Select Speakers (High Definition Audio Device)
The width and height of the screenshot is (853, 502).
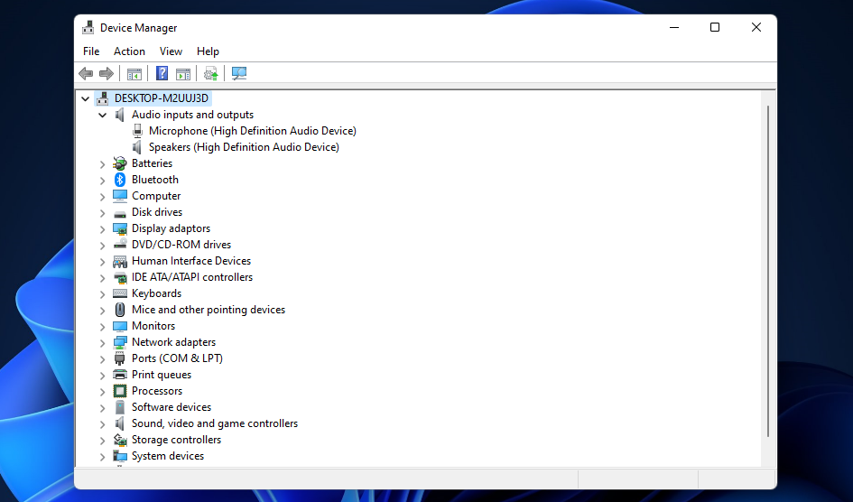coord(244,147)
